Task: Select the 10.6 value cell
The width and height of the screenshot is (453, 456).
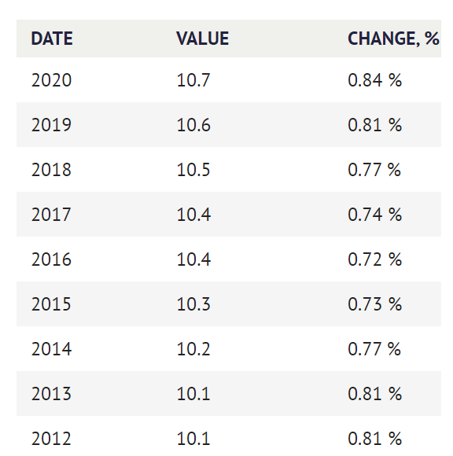Action: [193, 125]
